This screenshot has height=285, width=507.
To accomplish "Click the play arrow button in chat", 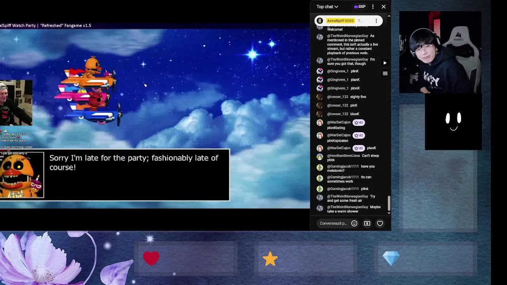I will click(x=385, y=63).
